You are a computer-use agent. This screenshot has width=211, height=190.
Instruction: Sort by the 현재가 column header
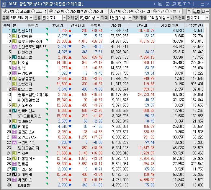tap(58, 25)
